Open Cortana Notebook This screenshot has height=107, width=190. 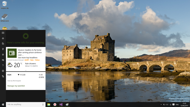point(3,44)
